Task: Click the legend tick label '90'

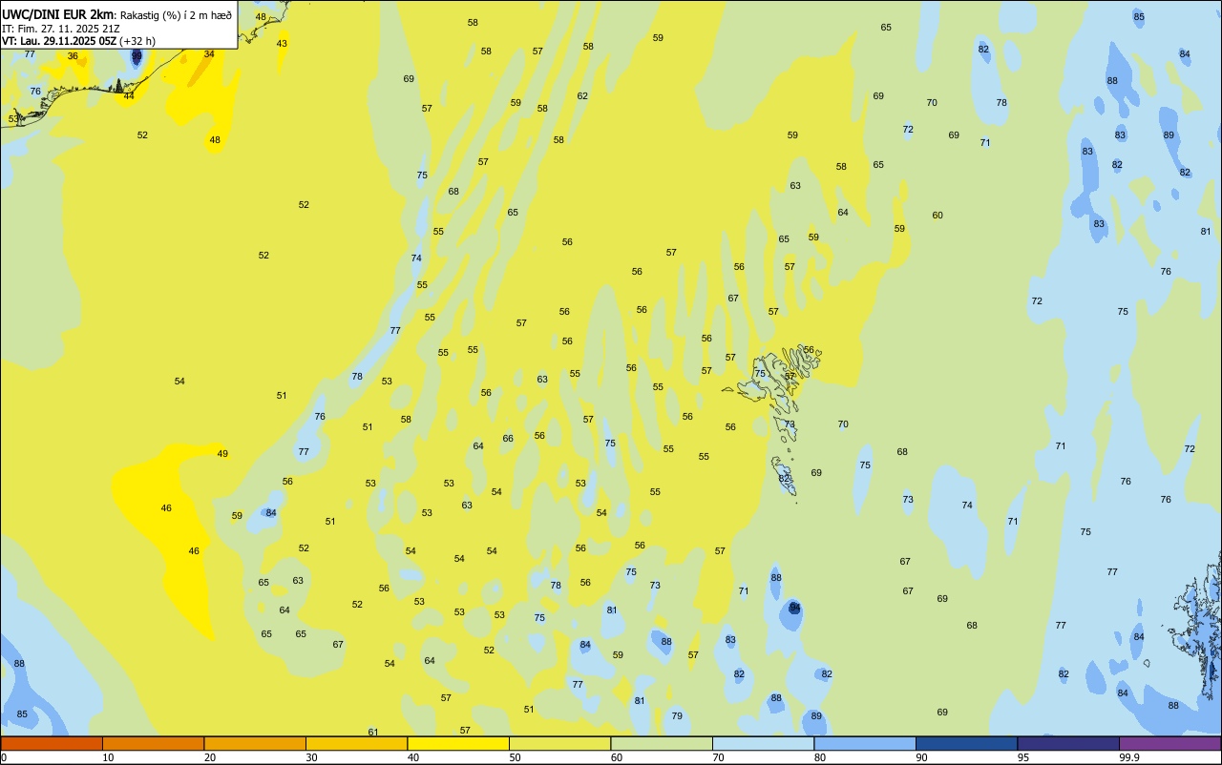Action: click(921, 757)
